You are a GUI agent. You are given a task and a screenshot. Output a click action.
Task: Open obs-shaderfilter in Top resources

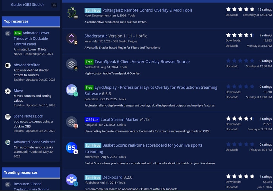tap(27, 65)
